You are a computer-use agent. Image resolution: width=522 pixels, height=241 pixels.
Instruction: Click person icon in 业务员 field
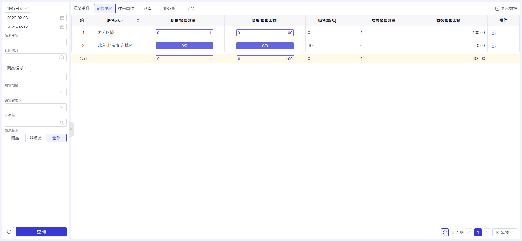[x=62, y=123]
